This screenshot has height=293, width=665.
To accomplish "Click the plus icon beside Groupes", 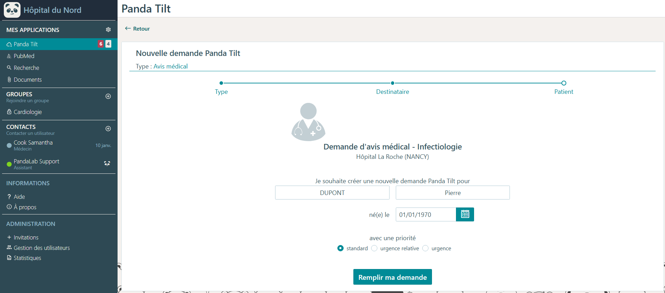I will (108, 96).
